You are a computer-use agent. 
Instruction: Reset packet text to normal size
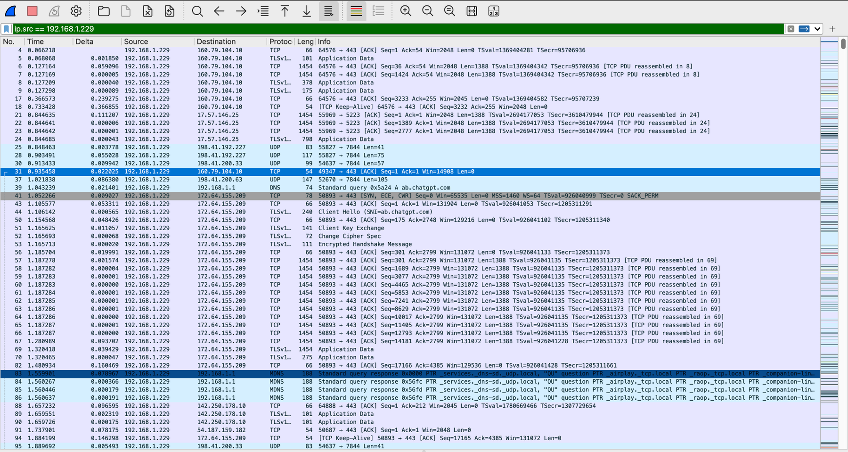(450, 11)
